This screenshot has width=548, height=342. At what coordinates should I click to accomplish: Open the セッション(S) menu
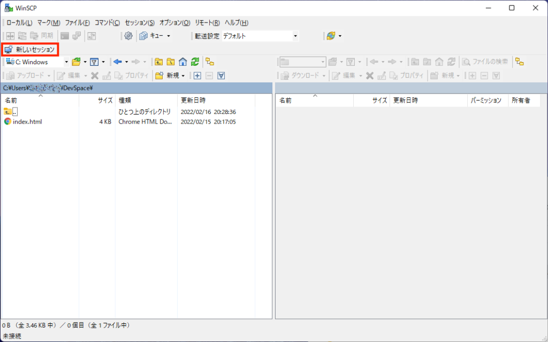point(140,22)
